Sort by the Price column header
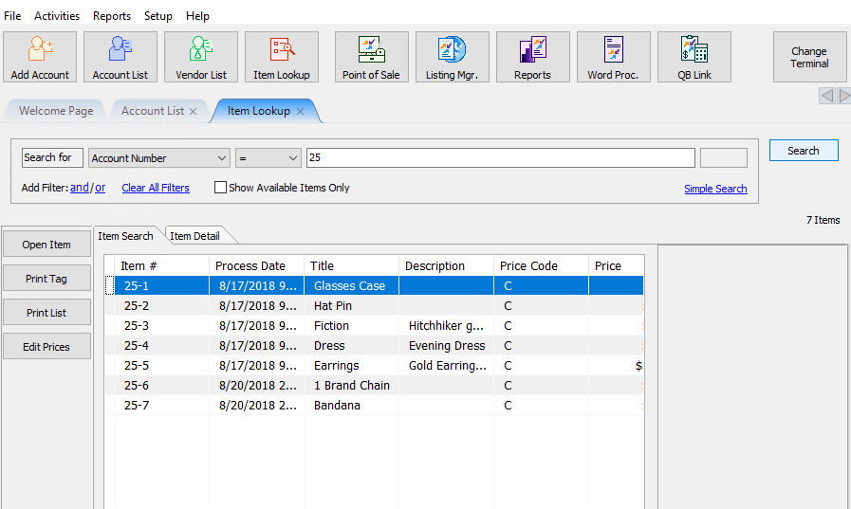This screenshot has height=509, width=851. click(x=617, y=265)
